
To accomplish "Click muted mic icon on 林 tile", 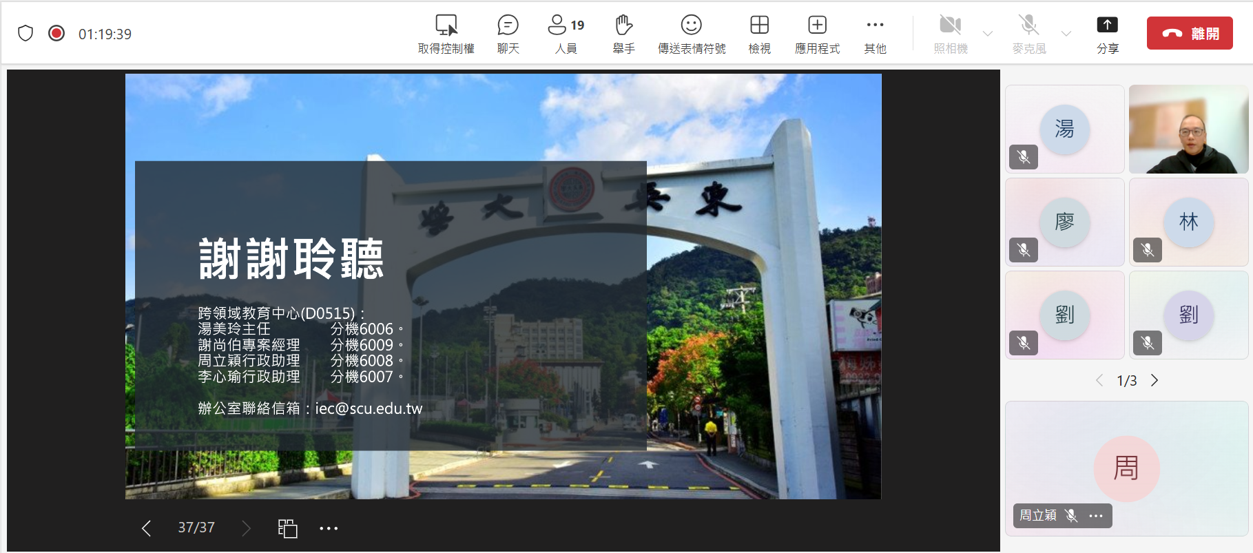I will pyautogui.click(x=1148, y=250).
